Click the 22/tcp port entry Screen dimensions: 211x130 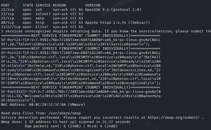click(8, 10)
